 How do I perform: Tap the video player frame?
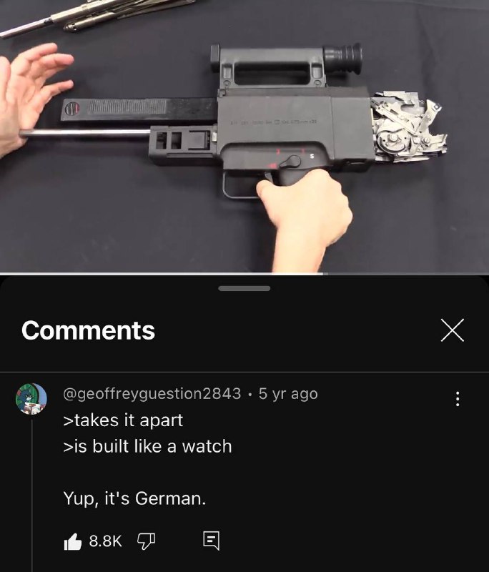[x=244, y=136]
